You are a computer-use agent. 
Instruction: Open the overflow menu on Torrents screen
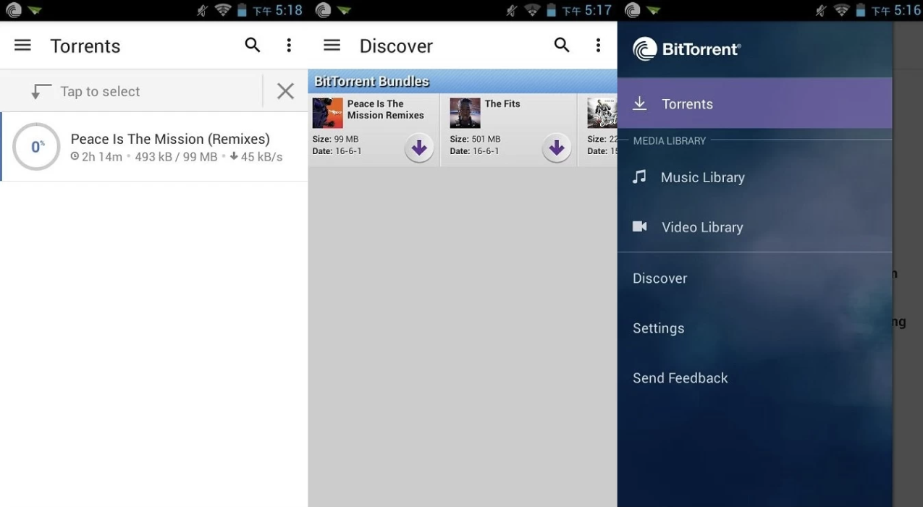tap(289, 46)
